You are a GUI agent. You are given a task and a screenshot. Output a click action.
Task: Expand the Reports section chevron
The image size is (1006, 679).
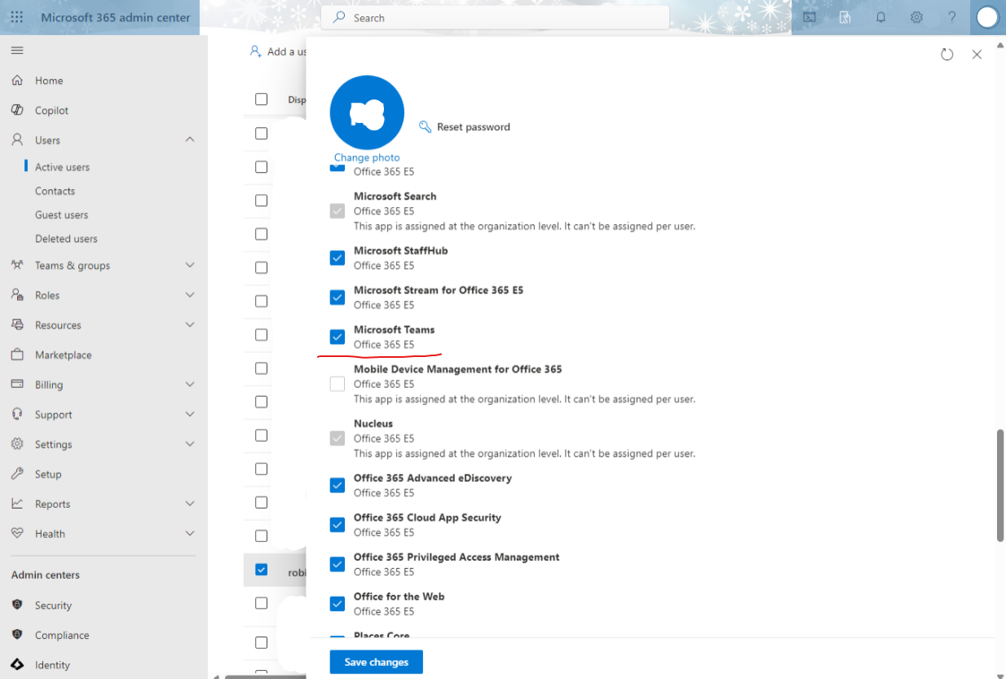pyautogui.click(x=190, y=504)
